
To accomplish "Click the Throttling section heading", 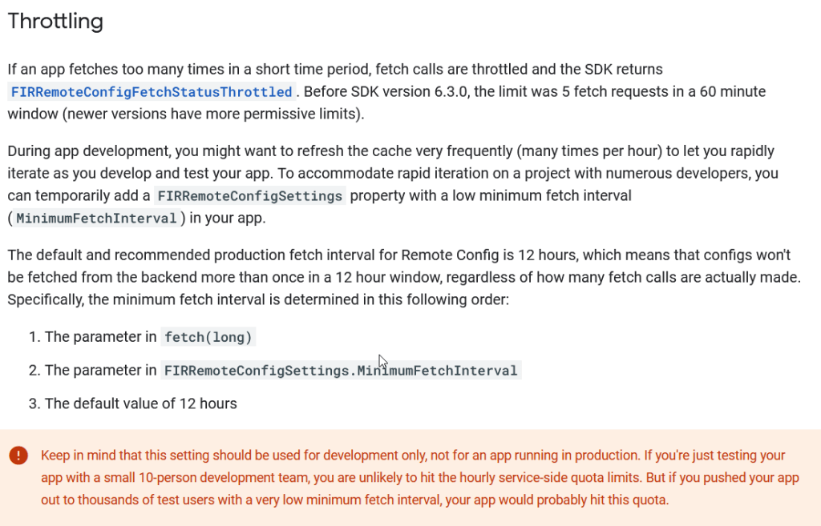I will 55,22.
